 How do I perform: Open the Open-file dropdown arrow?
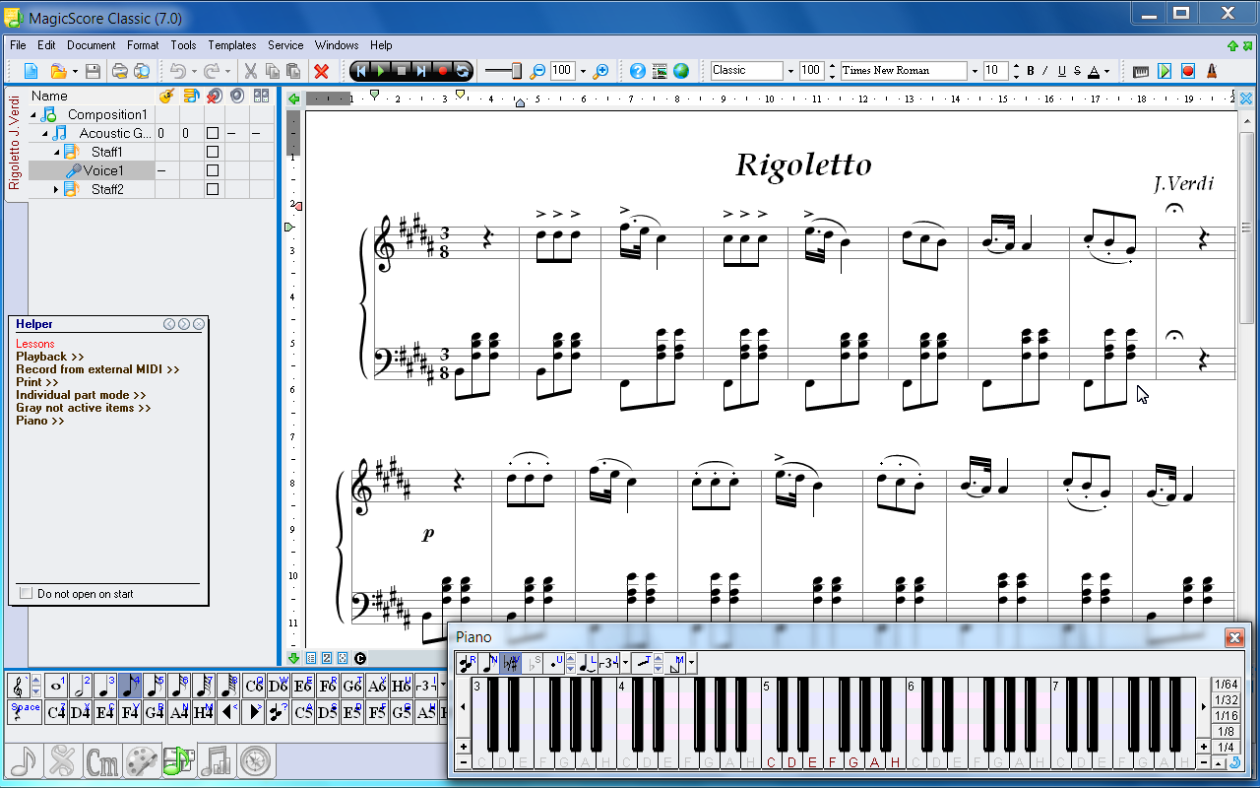click(x=74, y=71)
